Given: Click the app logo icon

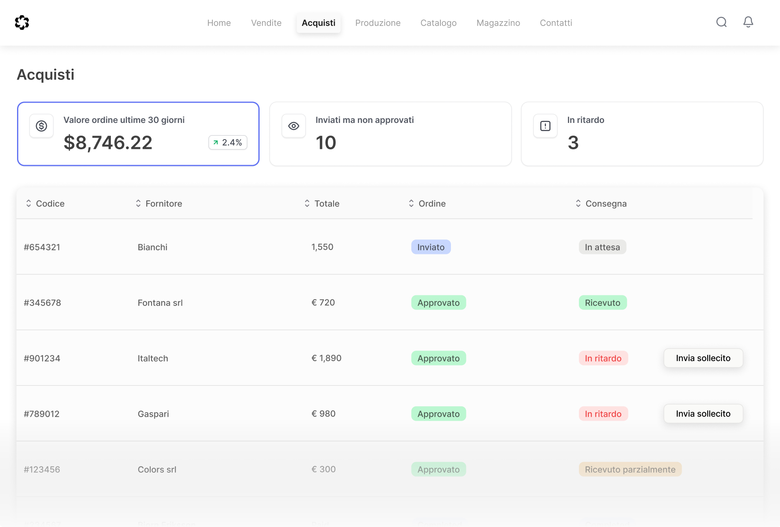Looking at the screenshot, I should point(22,23).
